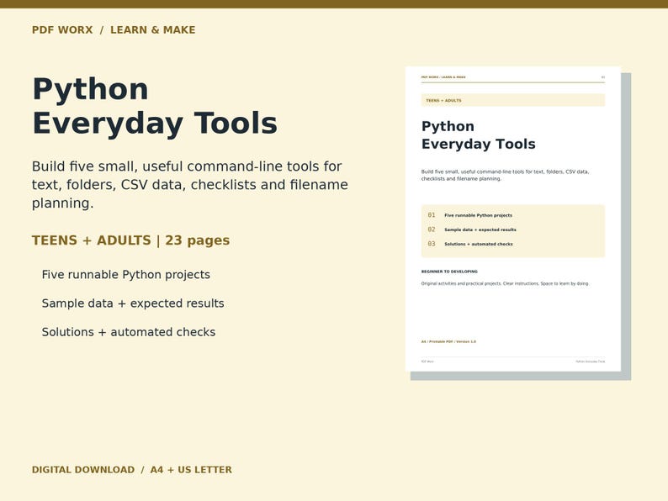Image resolution: width=668 pixels, height=501 pixels.
Task: Open the PDF cover page preview
Action: click(513, 219)
